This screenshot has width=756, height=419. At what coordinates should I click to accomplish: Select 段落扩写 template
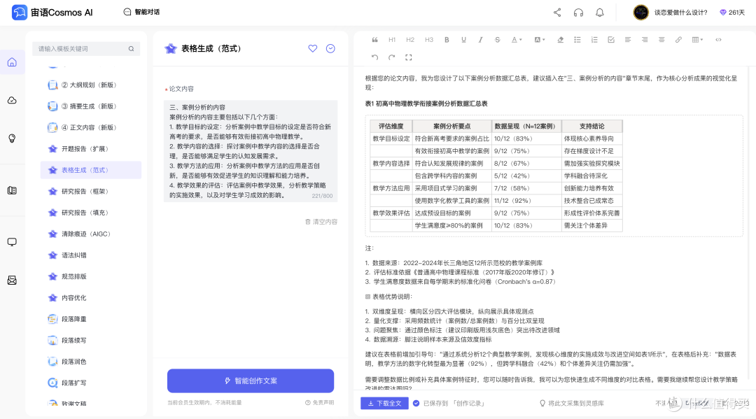coord(90,383)
